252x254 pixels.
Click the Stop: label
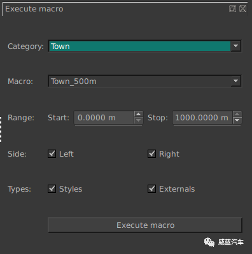click(158, 118)
